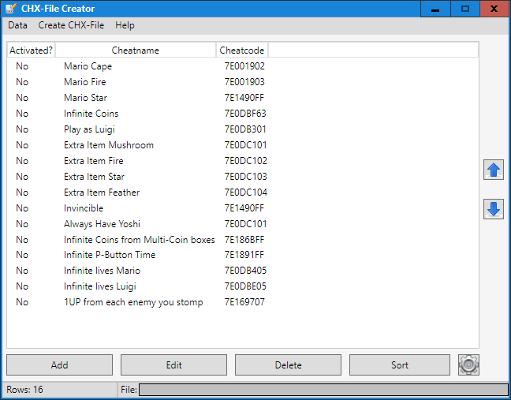
Task: Click cheat code 7E001902
Action: click(244, 66)
